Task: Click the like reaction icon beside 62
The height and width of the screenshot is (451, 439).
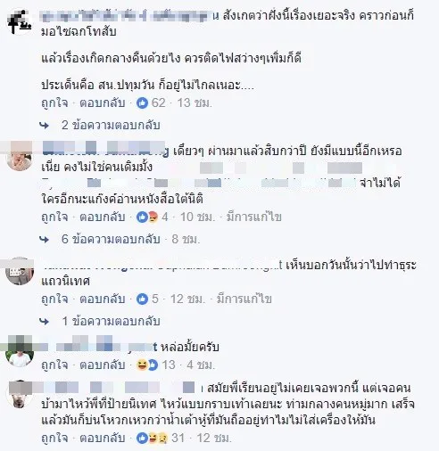Action: 142,103
